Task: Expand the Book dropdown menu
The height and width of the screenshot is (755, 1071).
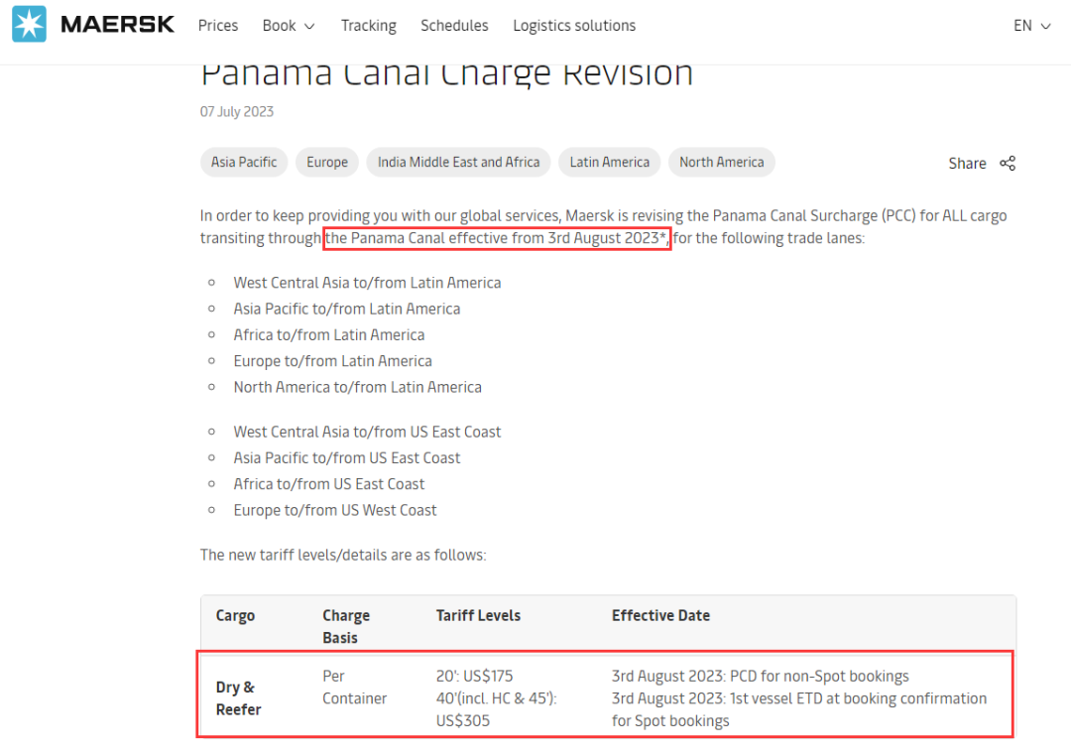Action: [289, 26]
